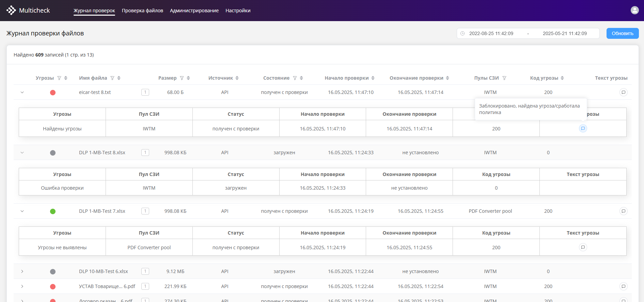Click the count badge next to УСТАВ Товарище... 6.pdf
Viewport: 644px width, 302px height.
[145, 286]
